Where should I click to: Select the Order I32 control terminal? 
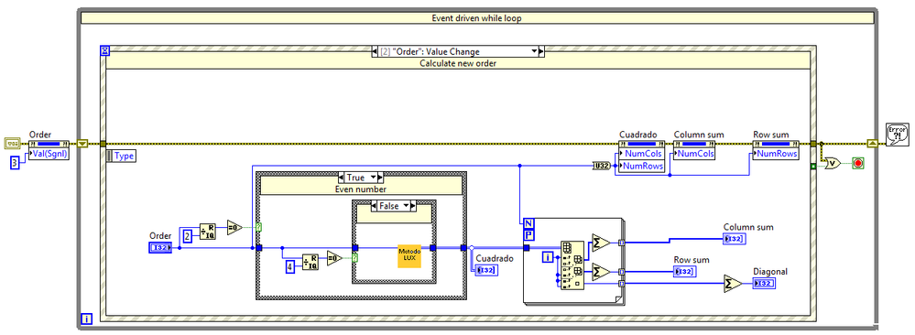pos(160,248)
